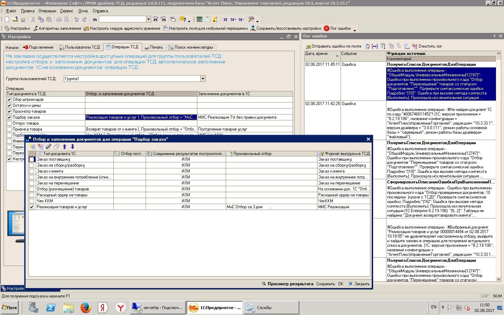
Task: Expand the Лог ошибок toolbar overflow arrow
Action: tap(355, 30)
